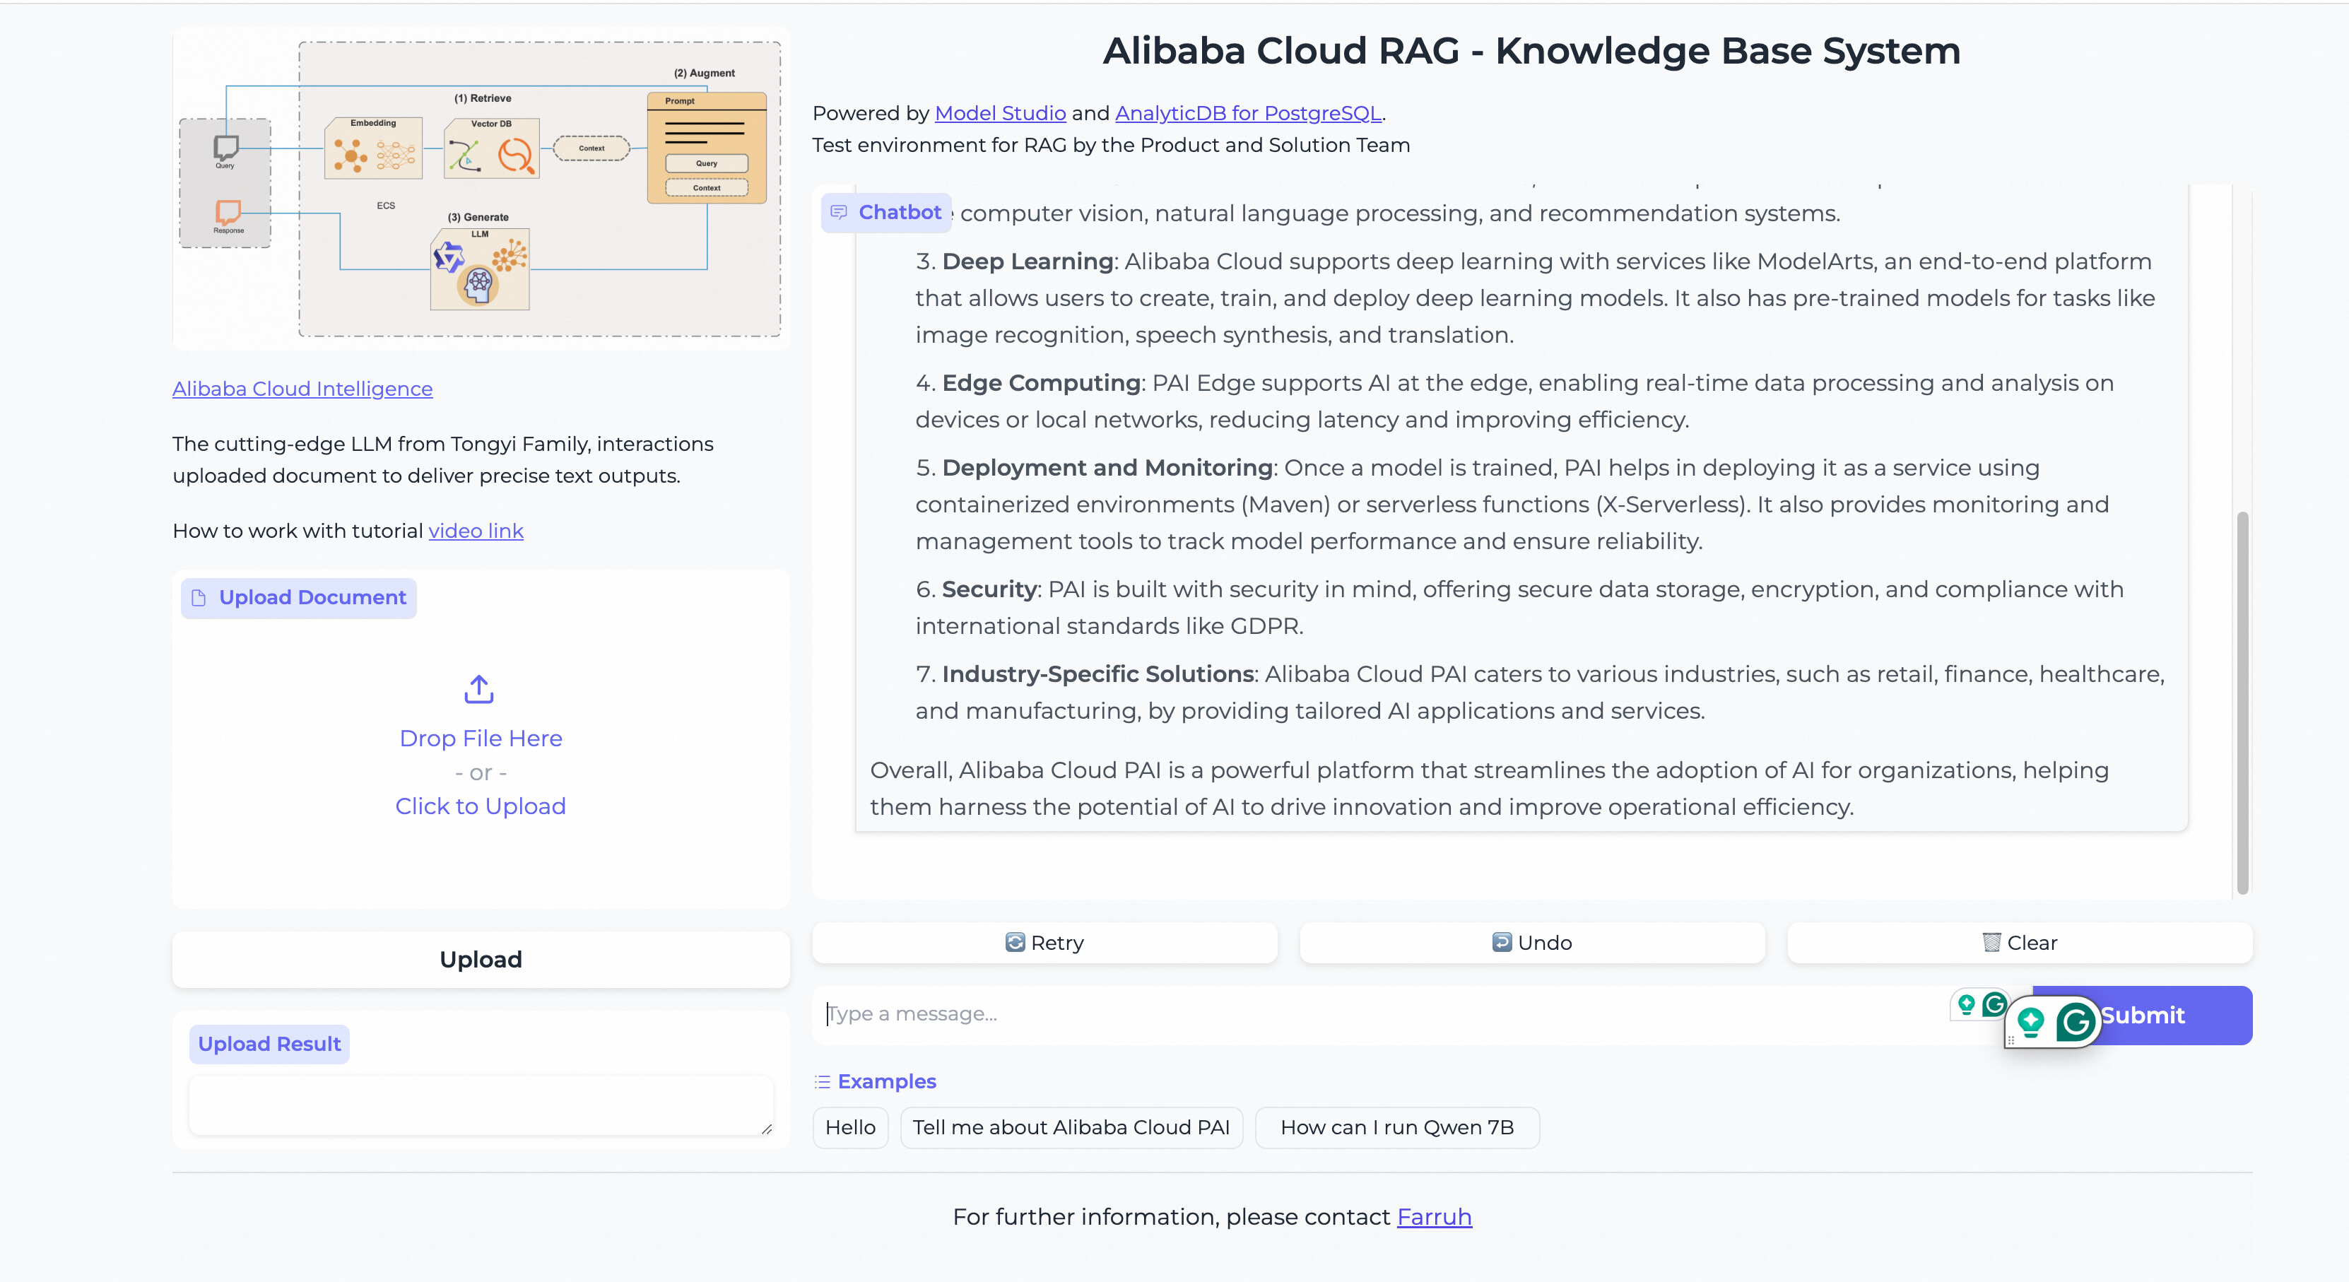2349x1282 pixels.
Task: Click the page title Alibaba Cloud RAG
Action: click(x=1532, y=51)
